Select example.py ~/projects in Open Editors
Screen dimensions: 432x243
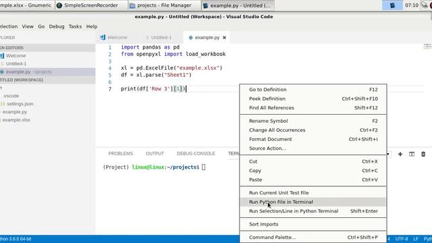pos(47,72)
